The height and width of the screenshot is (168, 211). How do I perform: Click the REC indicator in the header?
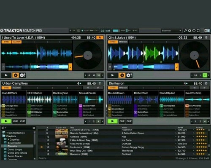pos(135,31)
